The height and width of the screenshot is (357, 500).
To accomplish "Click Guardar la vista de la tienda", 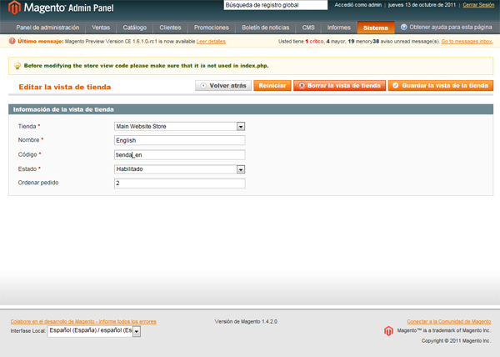I will coord(441,86).
